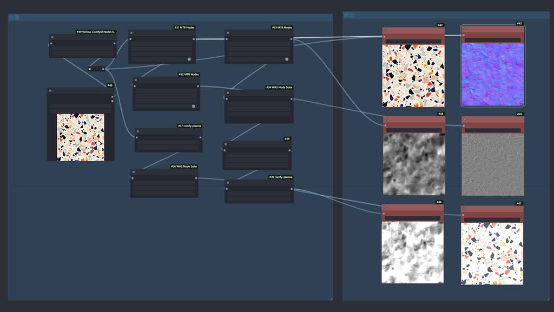Click the output slot of node #39 comfy-plasma
Viewport: 554px width, 312px height.
point(292,189)
